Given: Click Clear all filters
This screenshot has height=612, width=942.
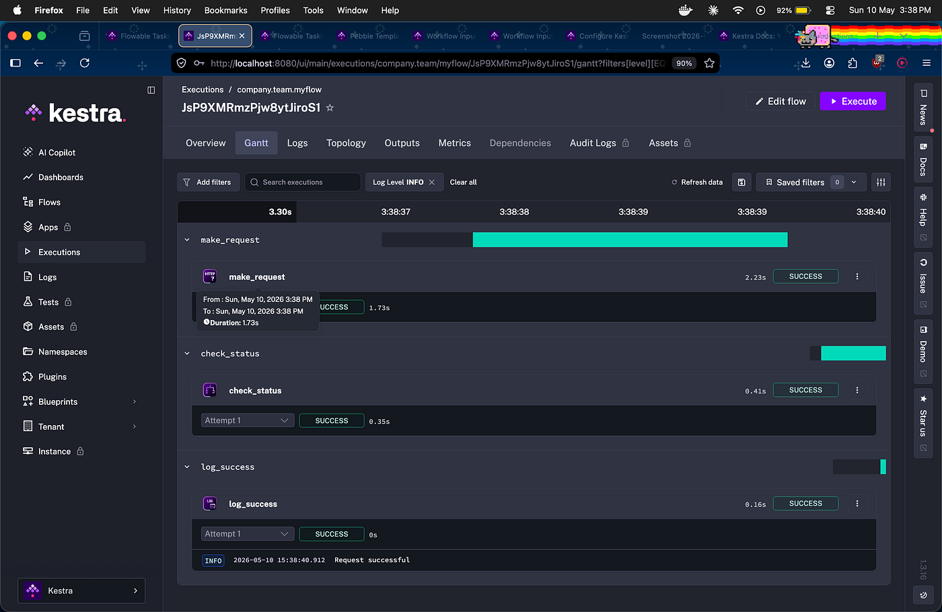Looking at the screenshot, I should (464, 182).
